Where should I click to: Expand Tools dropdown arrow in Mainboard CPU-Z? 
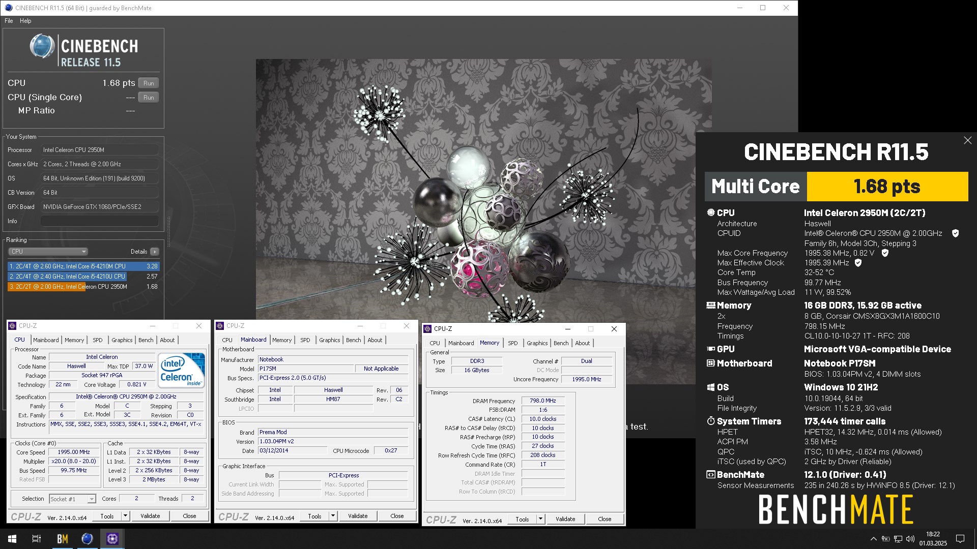click(x=333, y=516)
